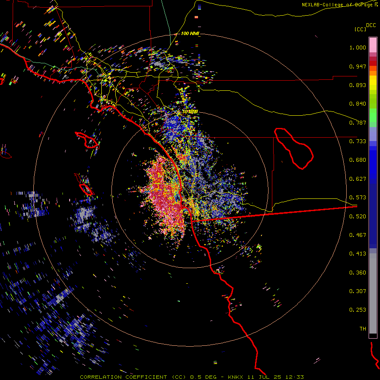
Task: Click the CORRELATION COEFFICIENT (CC) caption text
Action: coord(133,377)
